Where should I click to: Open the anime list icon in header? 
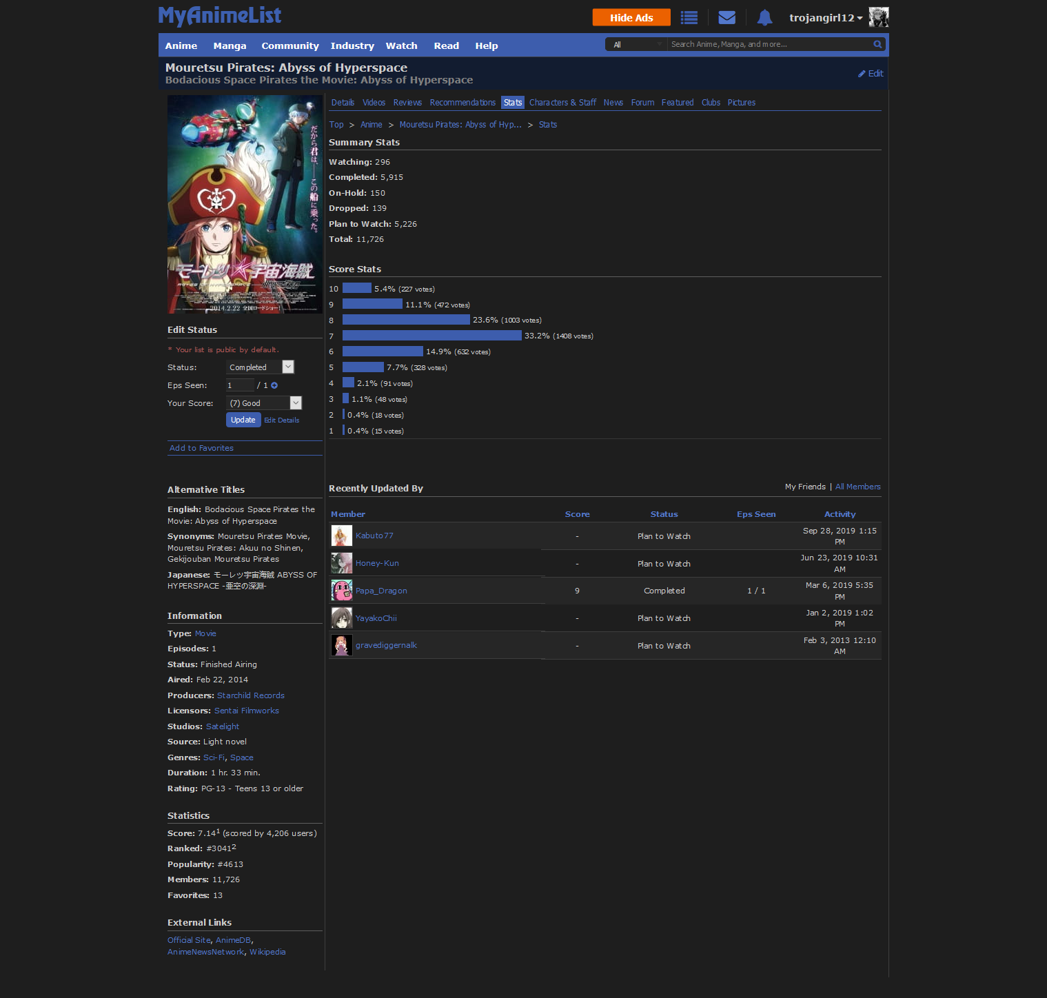point(689,18)
